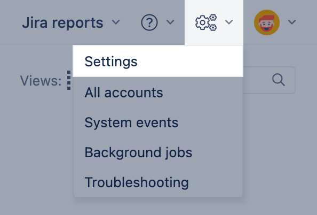
Task: Collapse the chevron beside the gears icon
Action: [x=229, y=22]
